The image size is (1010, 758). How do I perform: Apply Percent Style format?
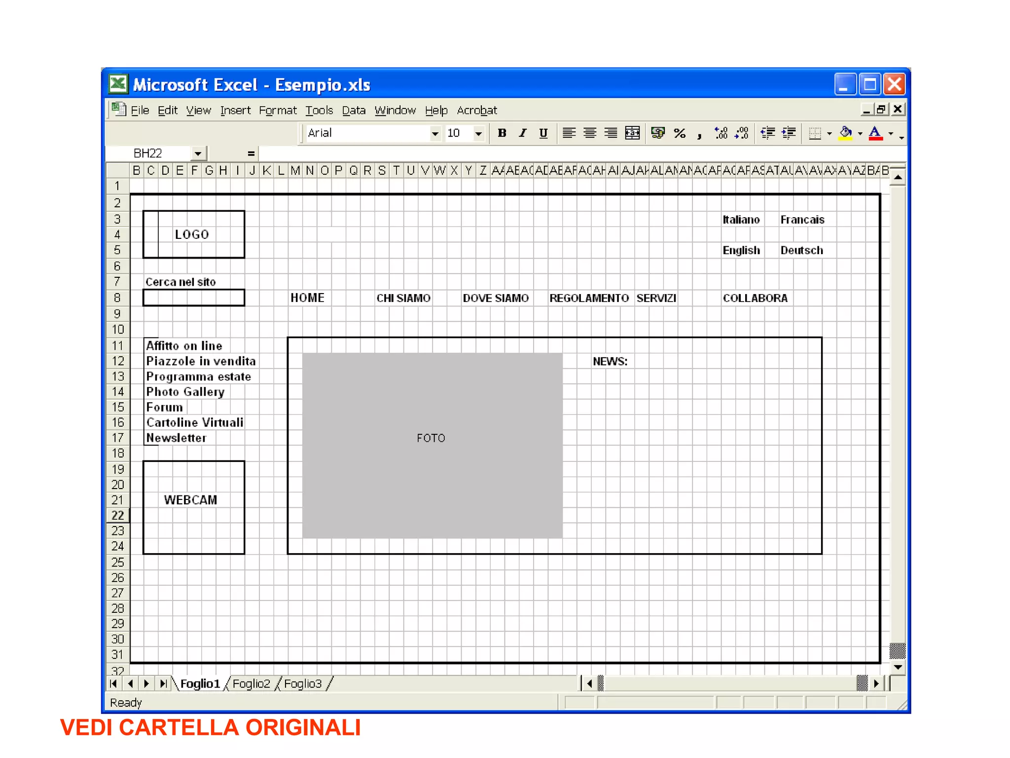click(680, 133)
